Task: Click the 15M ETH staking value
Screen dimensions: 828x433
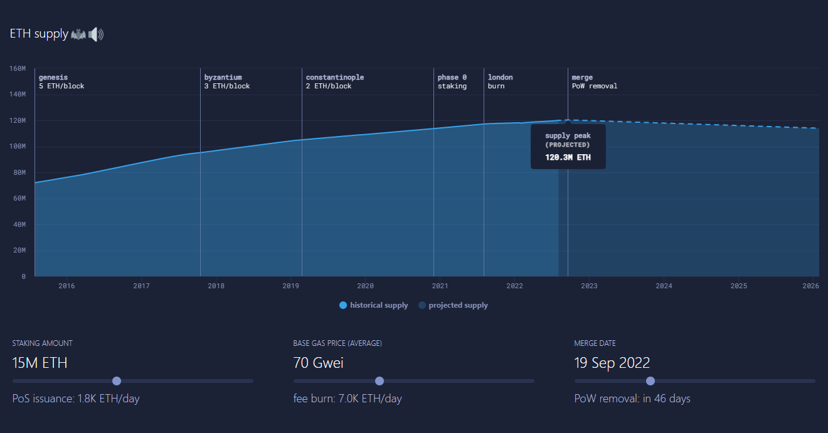Action: [40, 363]
